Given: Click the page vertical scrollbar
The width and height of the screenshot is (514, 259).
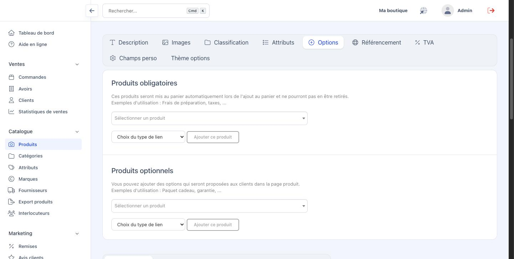Looking at the screenshot, I should click(x=511, y=79).
